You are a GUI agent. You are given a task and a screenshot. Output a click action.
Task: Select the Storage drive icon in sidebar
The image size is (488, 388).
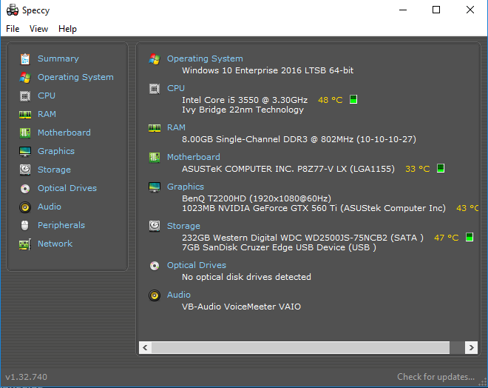coord(25,170)
